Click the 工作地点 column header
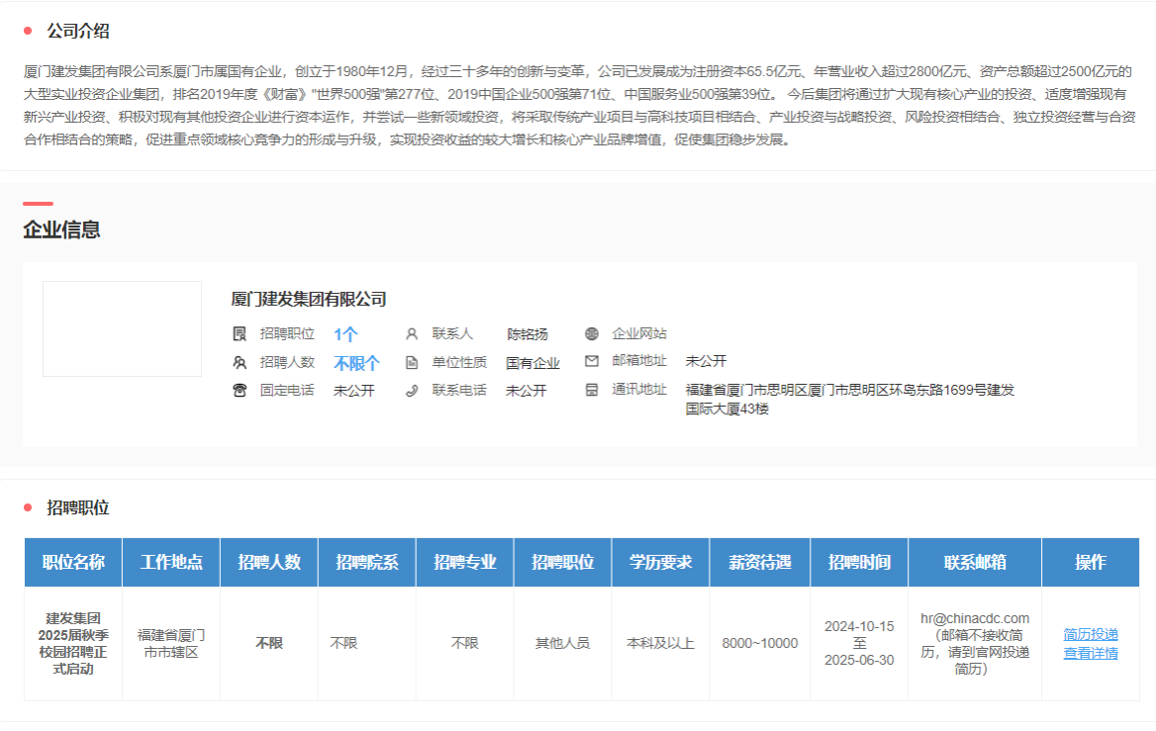 coord(171,562)
